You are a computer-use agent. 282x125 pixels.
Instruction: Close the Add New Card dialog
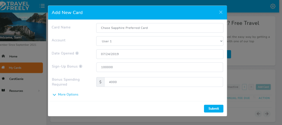221,12
